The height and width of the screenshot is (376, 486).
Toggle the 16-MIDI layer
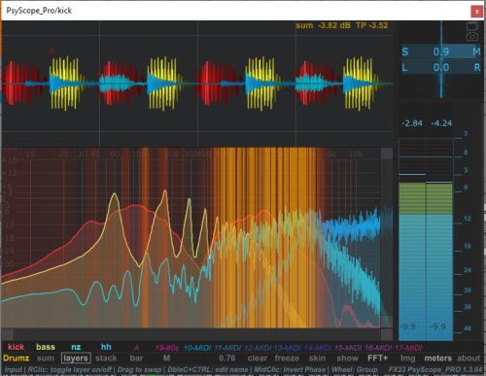pos(378,348)
